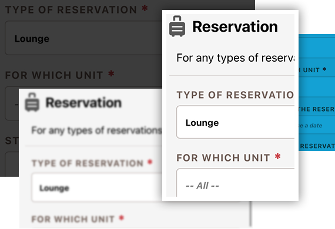Select the Reservation heading in the white card
Viewport: 335px width, 229px height.
click(x=235, y=26)
